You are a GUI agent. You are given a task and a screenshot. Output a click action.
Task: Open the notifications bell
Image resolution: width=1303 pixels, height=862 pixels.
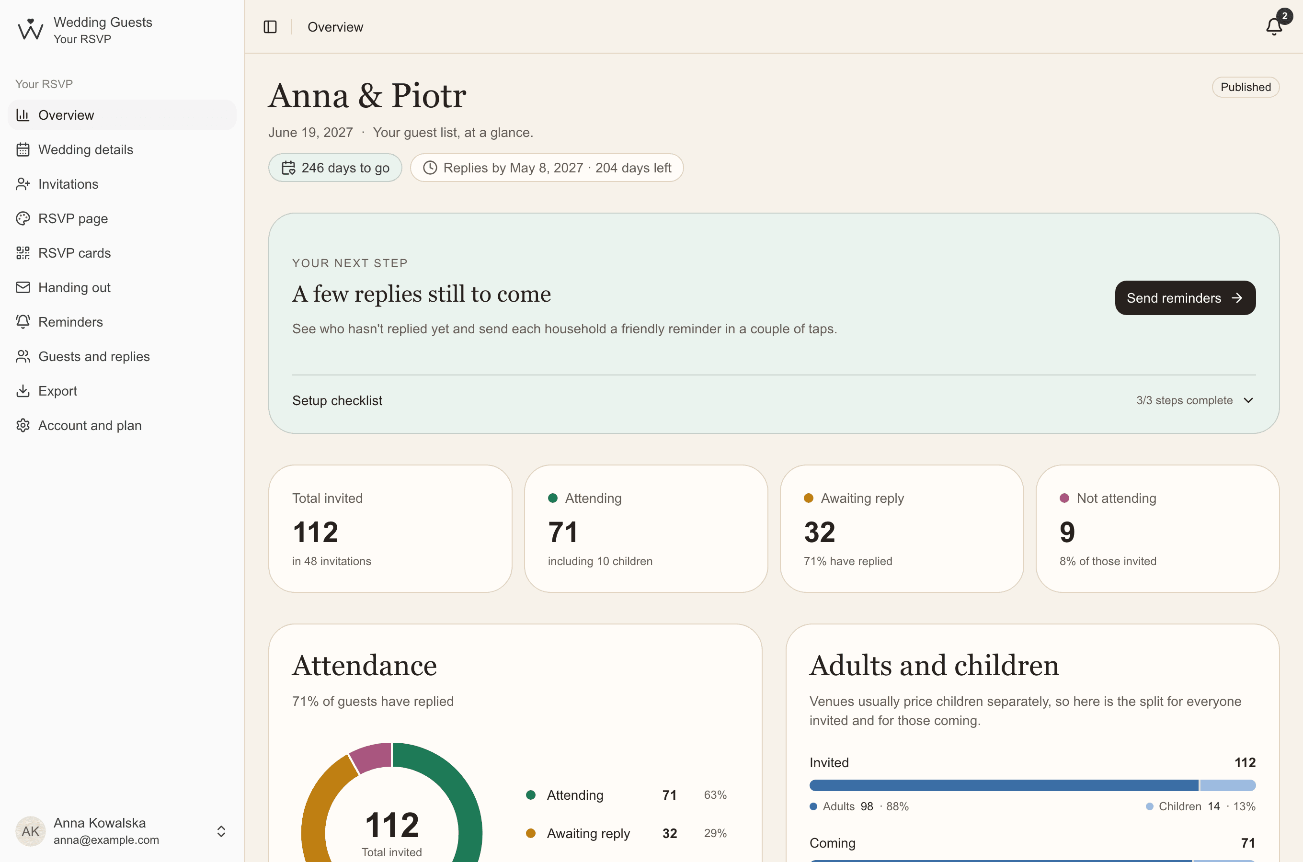click(x=1273, y=26)
